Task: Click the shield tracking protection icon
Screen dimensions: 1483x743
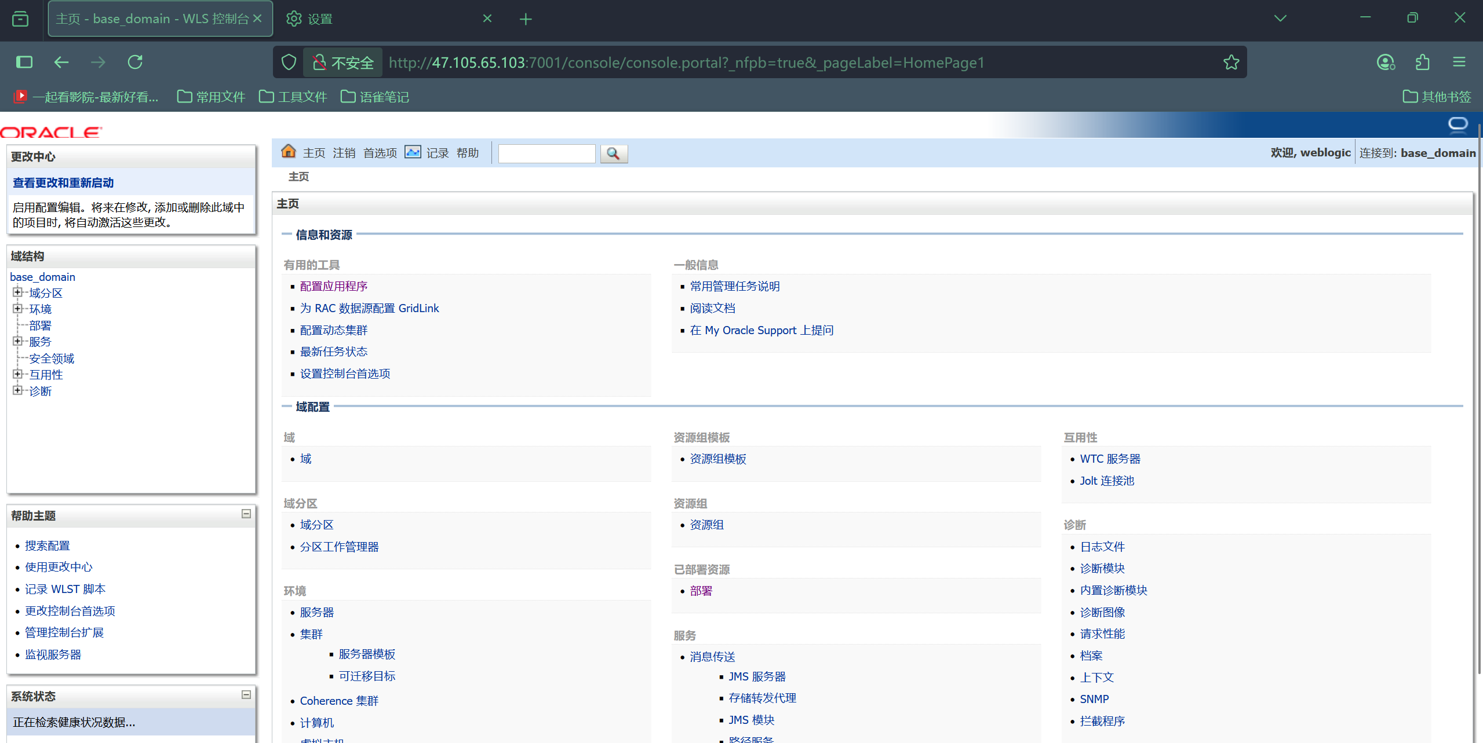Action: coord(289,62)
